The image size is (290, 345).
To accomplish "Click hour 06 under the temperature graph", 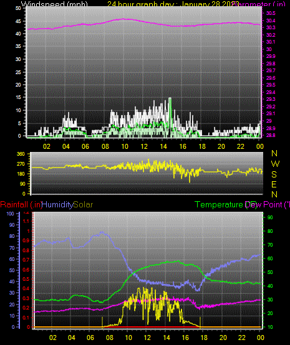I will click(90, 338).
